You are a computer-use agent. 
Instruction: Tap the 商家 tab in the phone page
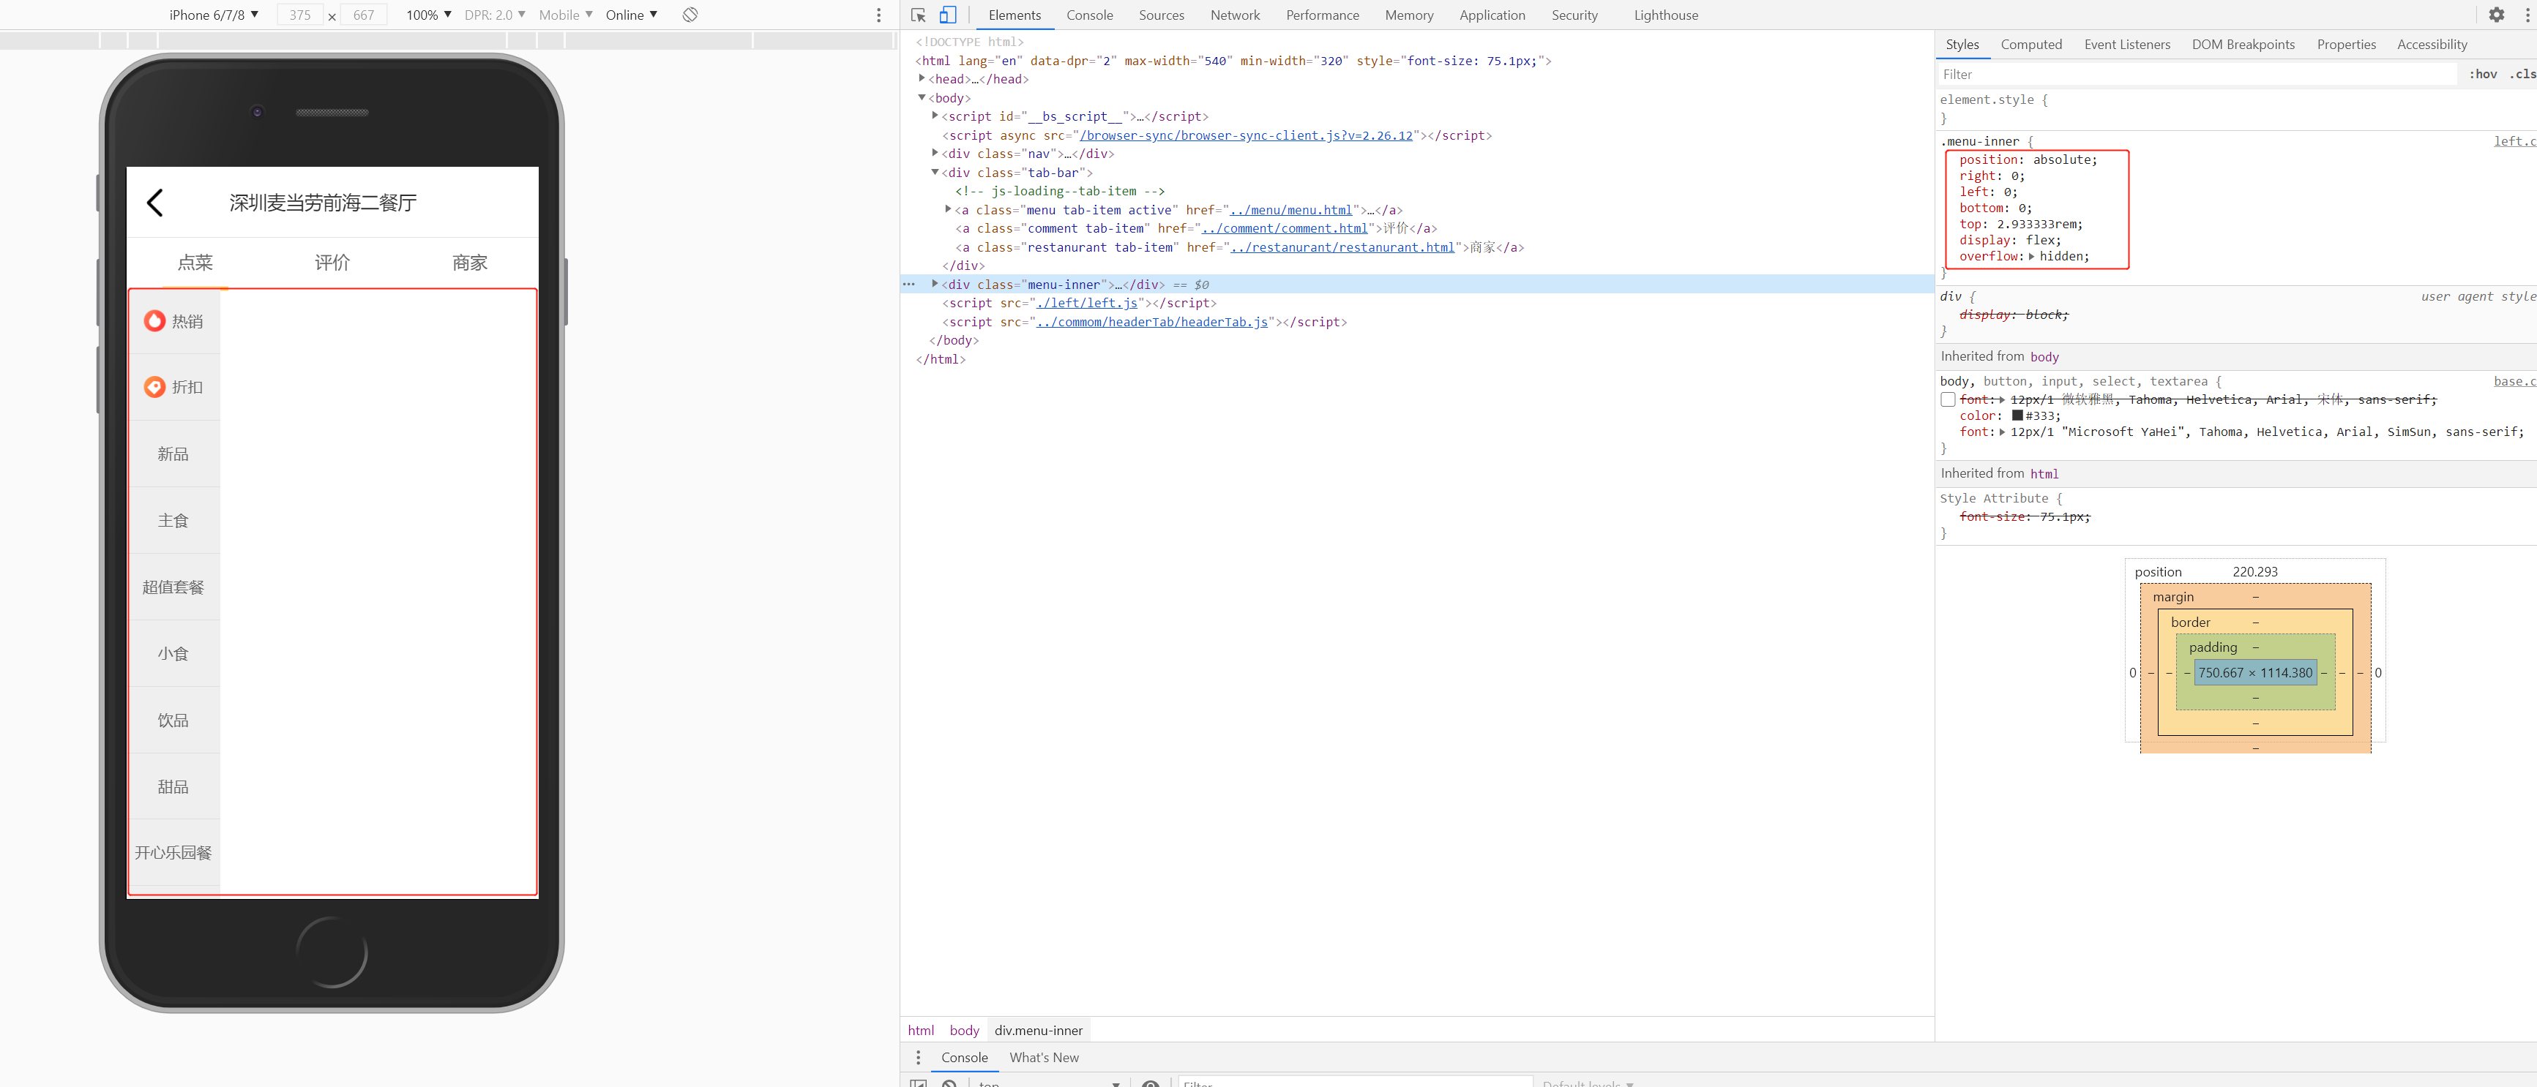[470, 263]
